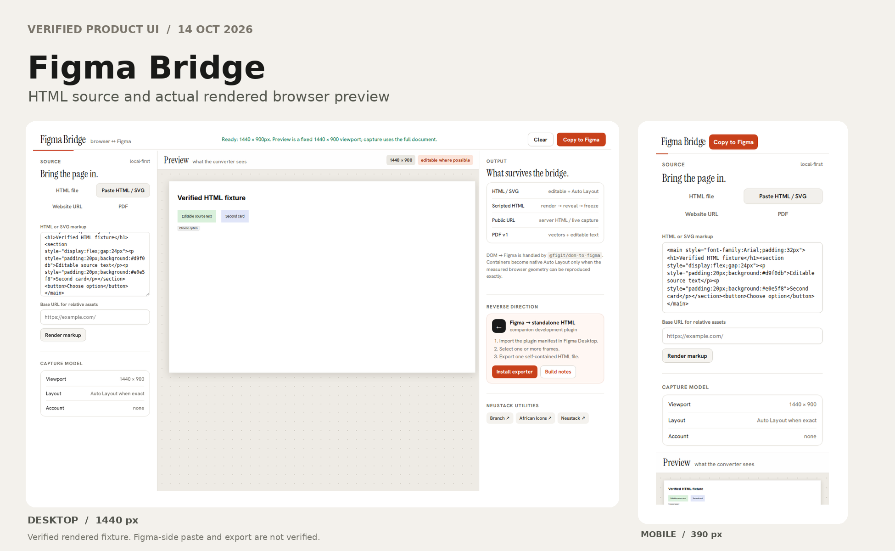Click the HTML markup textarea in desktop view
The width and height of the screenshot is (895, 551).
(95, 264)
